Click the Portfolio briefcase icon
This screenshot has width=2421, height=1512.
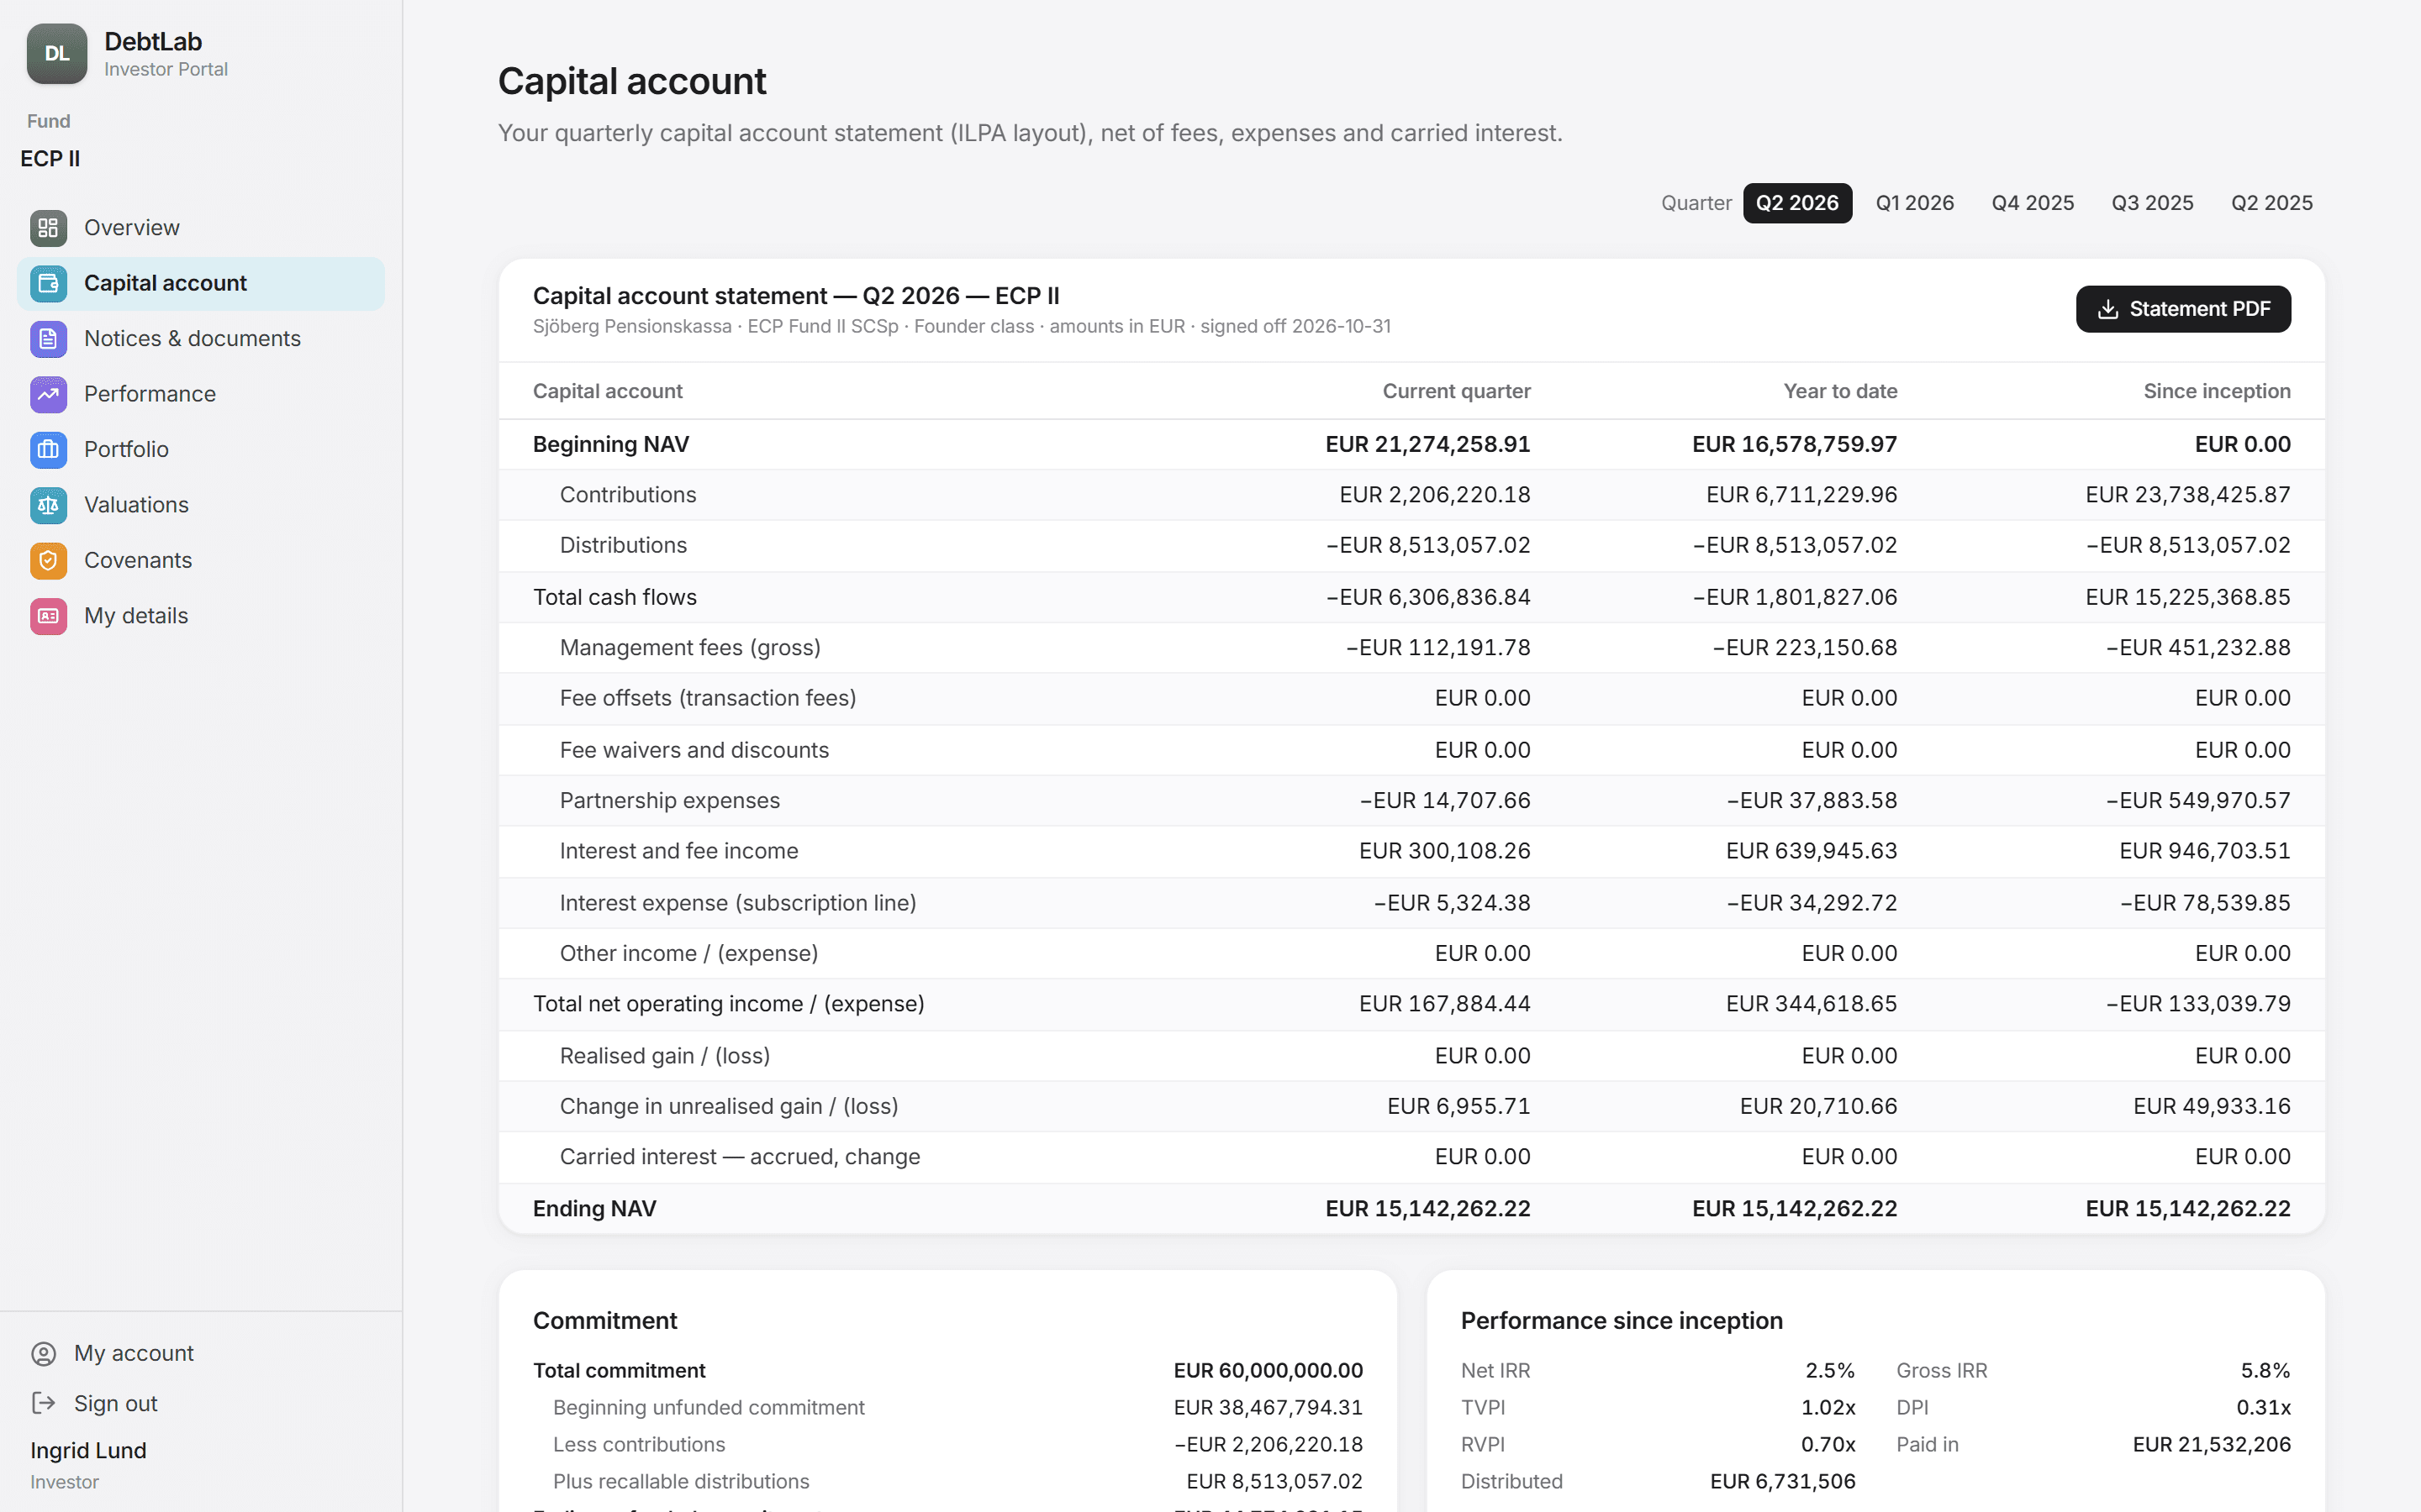click(48, 450)
